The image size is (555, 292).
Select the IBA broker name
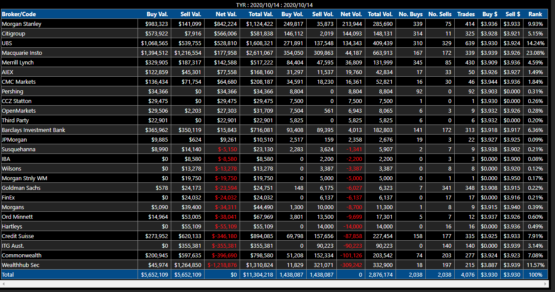tap(6, 159)
